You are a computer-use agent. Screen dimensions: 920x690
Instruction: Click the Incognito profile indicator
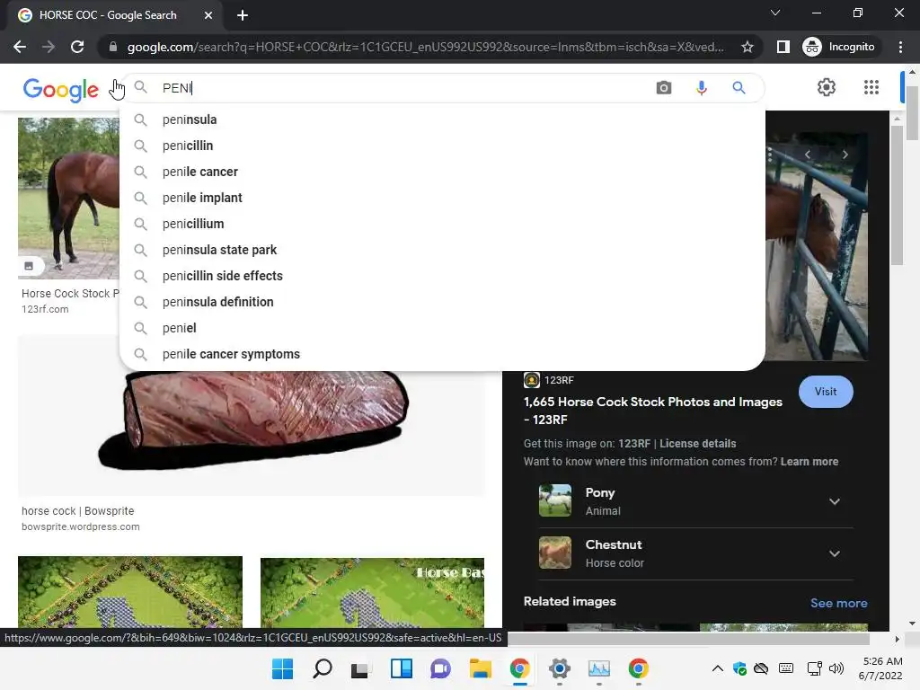point(838,47)
